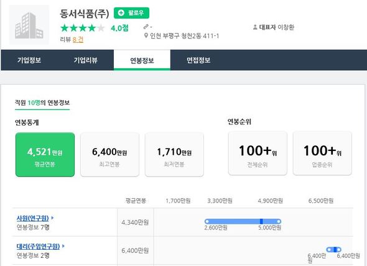Image resolution: width=367 pixels, height=266 pixels.
Task: Click the green star rating icons
Action: click(82, 28)
